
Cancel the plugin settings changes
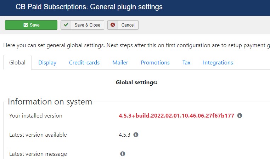click(x=128, y=25)
